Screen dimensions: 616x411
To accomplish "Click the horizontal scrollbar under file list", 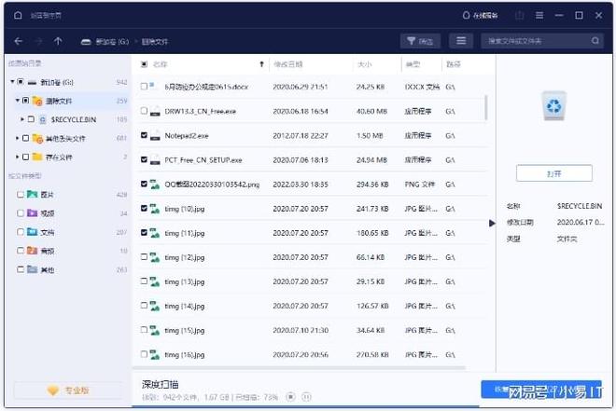I will [x=299, y=368].
